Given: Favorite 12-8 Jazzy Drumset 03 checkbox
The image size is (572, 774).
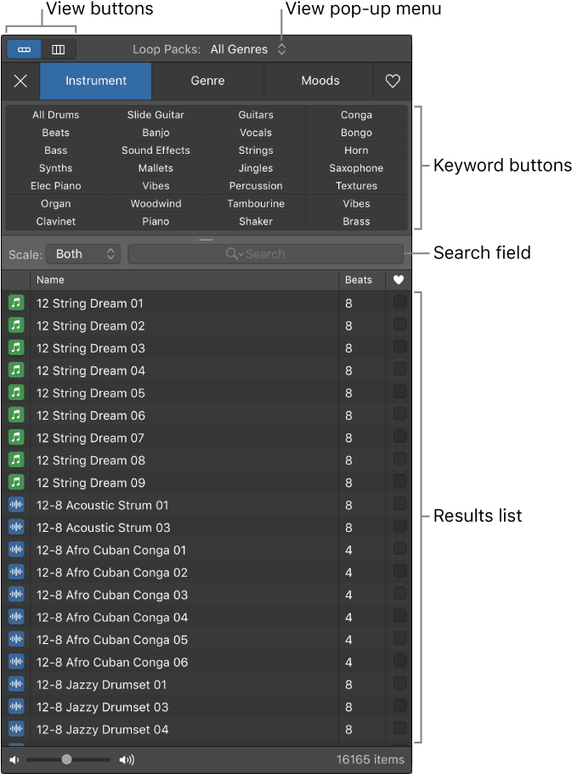Looking at the screenshot, I should [399, 706].
